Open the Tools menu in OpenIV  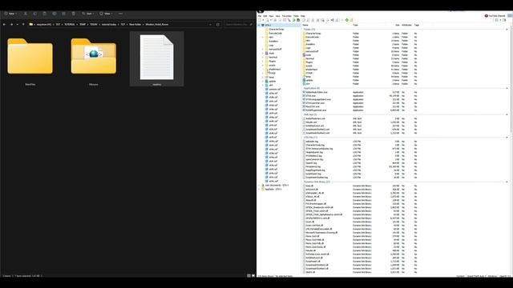pyautogui.click(x=296, y=16)
